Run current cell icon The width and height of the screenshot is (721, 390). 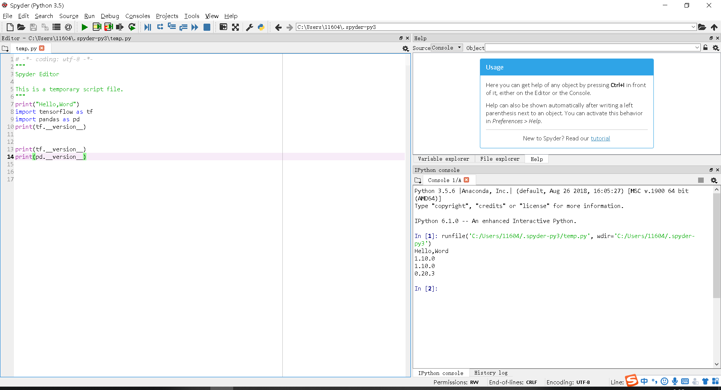pyautogui.click(x=97, y=27)
